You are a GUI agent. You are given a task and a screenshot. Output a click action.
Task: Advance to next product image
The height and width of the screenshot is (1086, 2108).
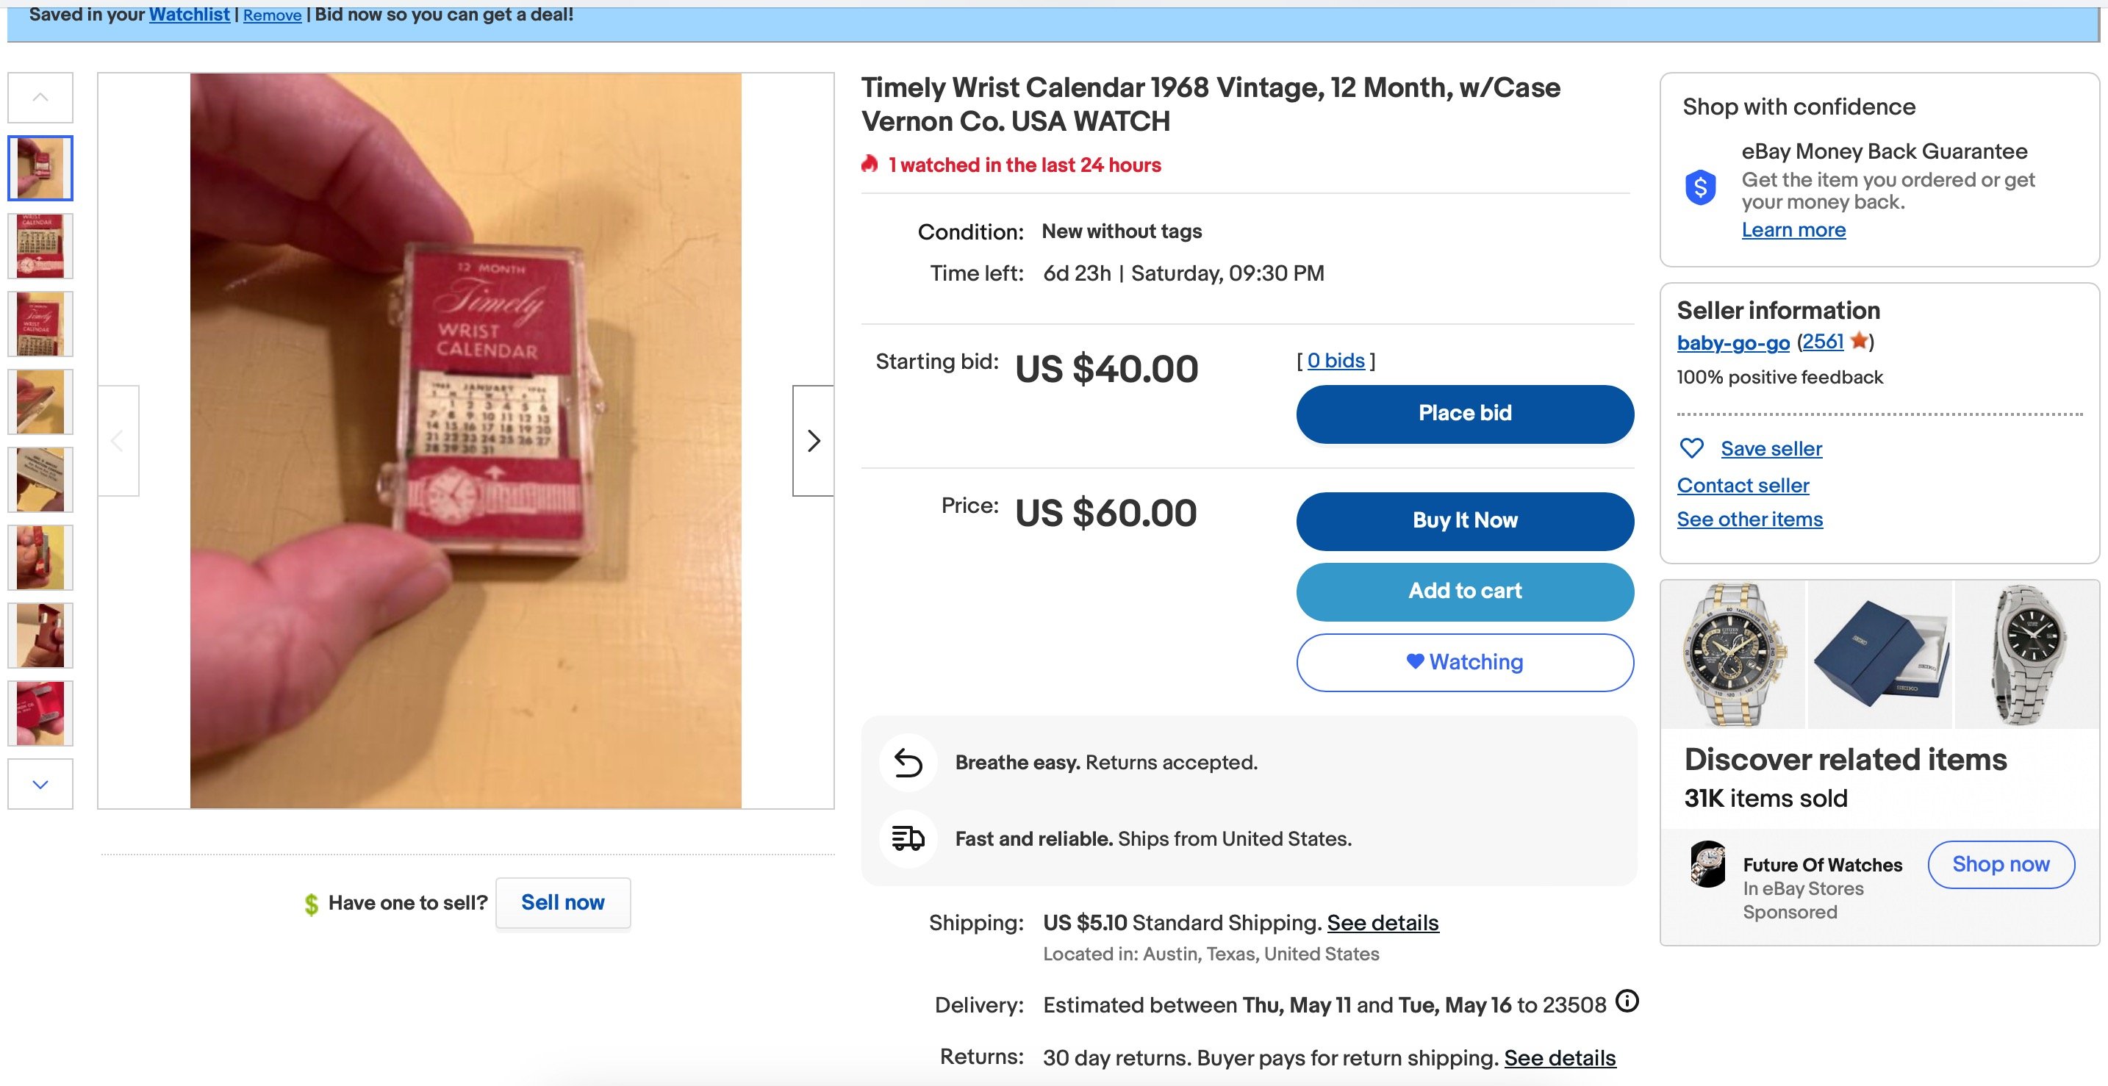pyautogui.click(x=813, y=441)
